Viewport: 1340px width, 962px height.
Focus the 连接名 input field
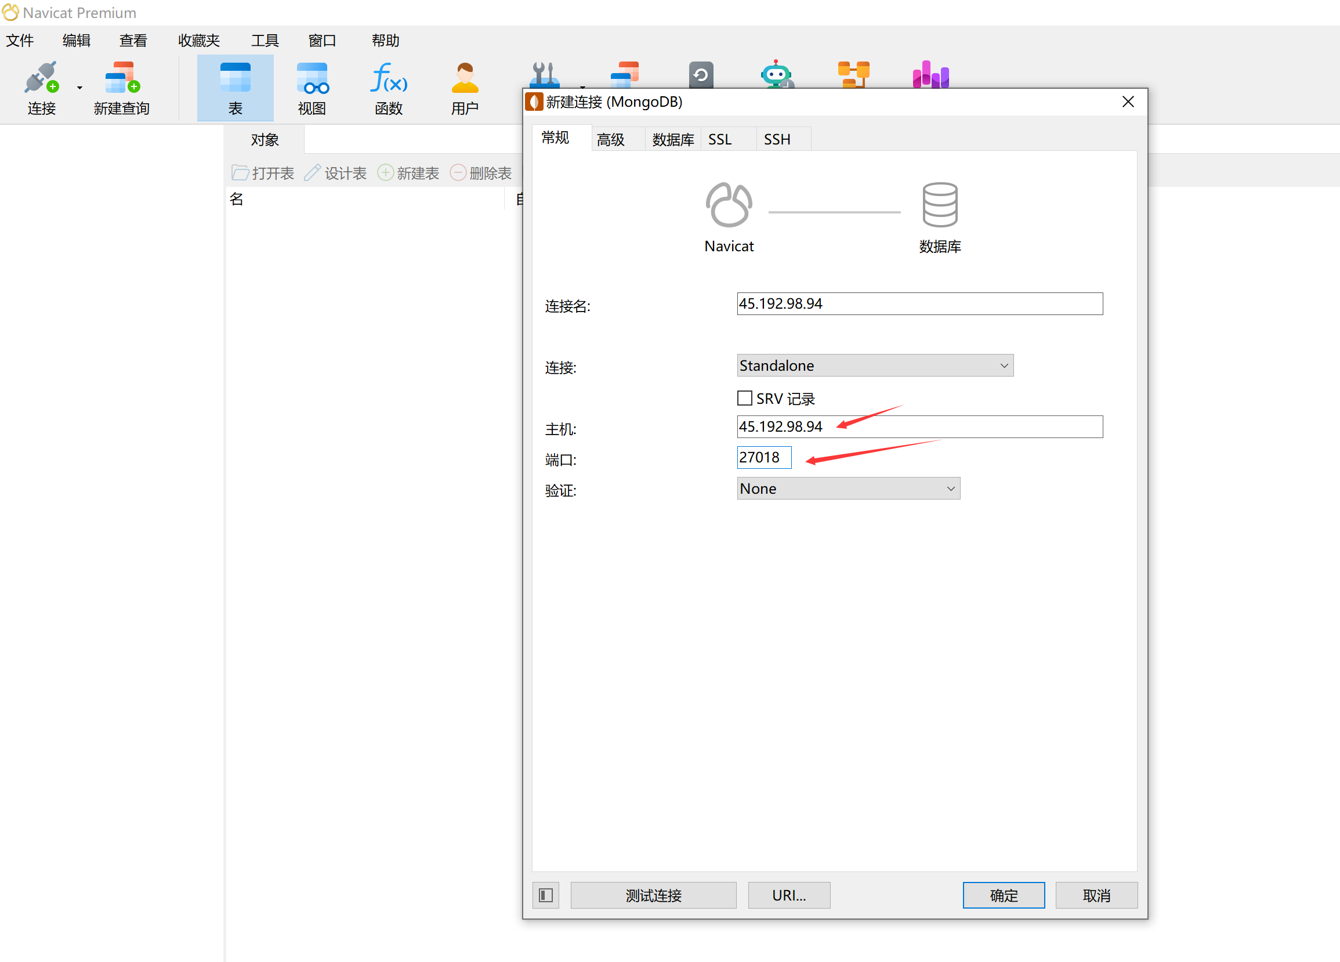click(920, 303)
